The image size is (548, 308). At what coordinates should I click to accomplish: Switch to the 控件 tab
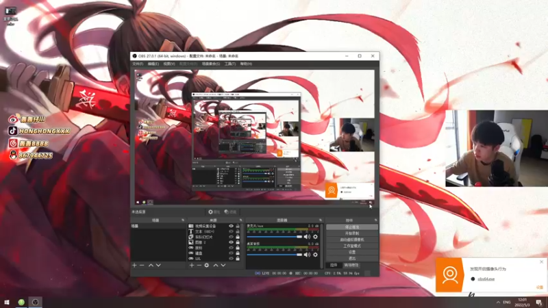(x=334, y=266)
